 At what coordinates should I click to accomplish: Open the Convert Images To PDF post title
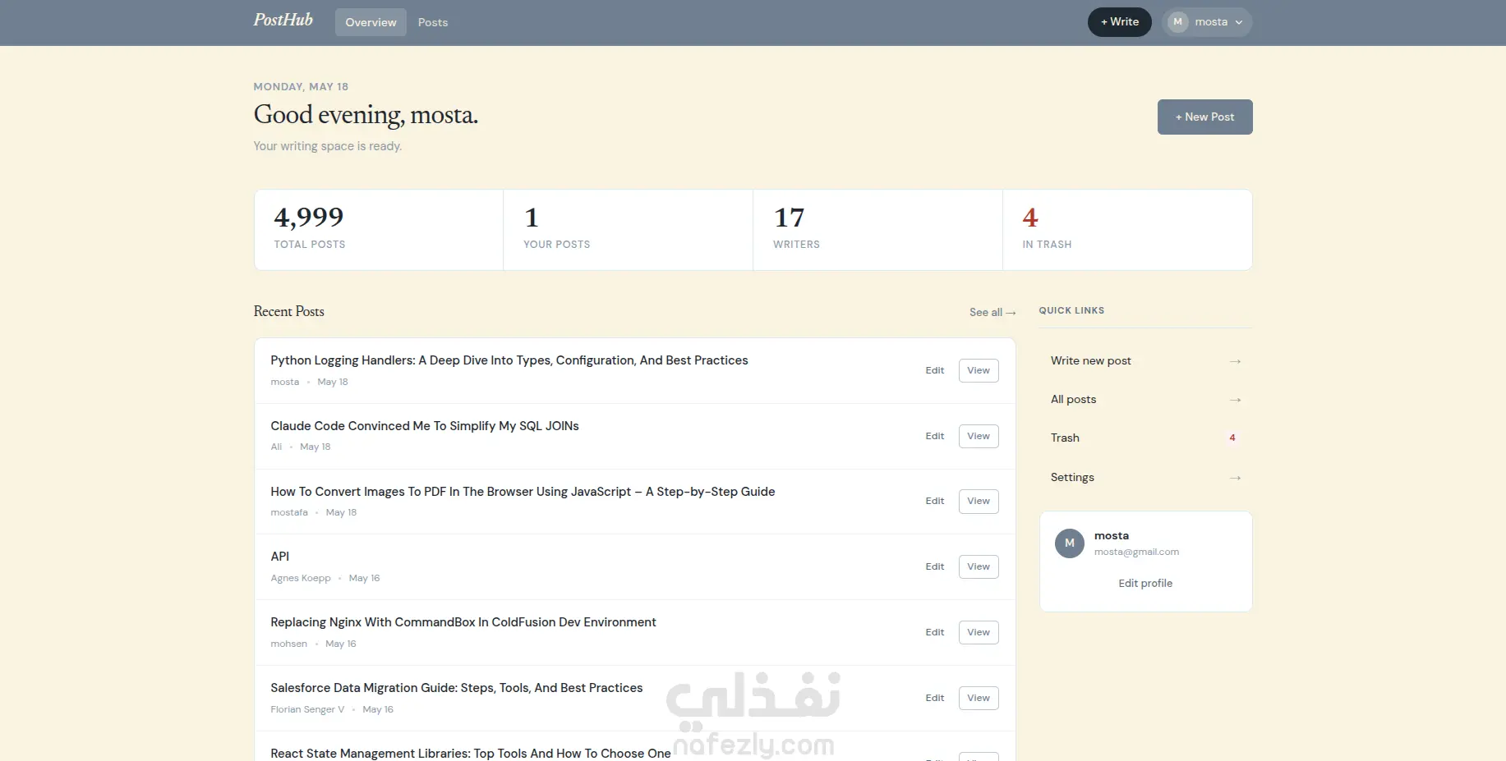tap(523, 492)
